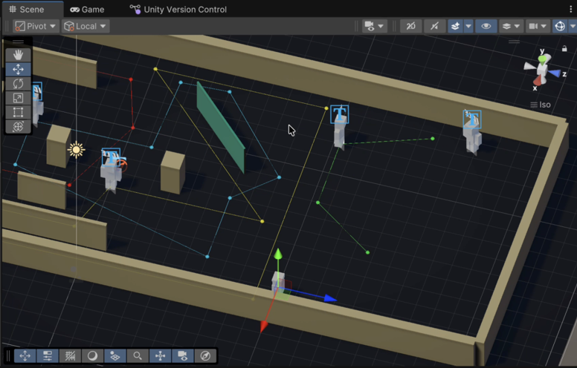Open the Pivot handle position dropdown
This screenshot has width=577, height=368.
click(36, 26)
